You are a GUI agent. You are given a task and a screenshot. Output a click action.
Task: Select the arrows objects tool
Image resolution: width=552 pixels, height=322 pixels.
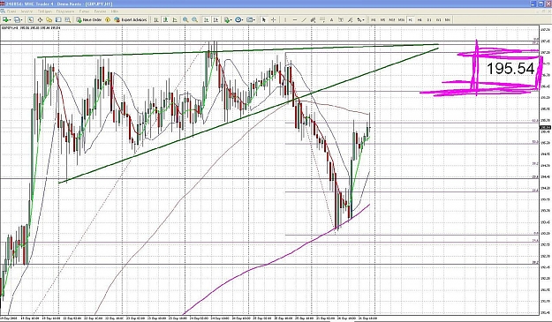click(359, 19)
